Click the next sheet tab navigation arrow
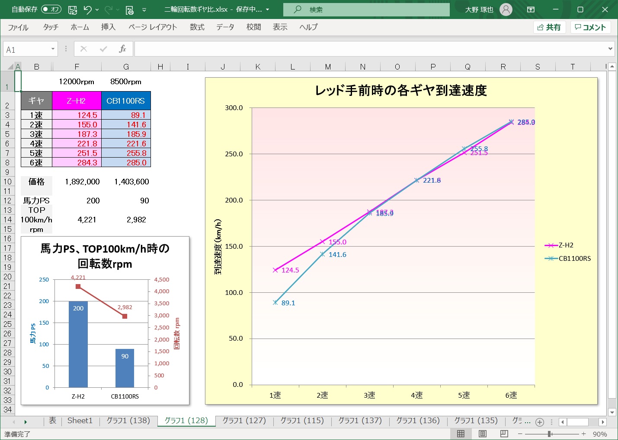Viewport: 618px width, 440px height. [x=26, y=422]
